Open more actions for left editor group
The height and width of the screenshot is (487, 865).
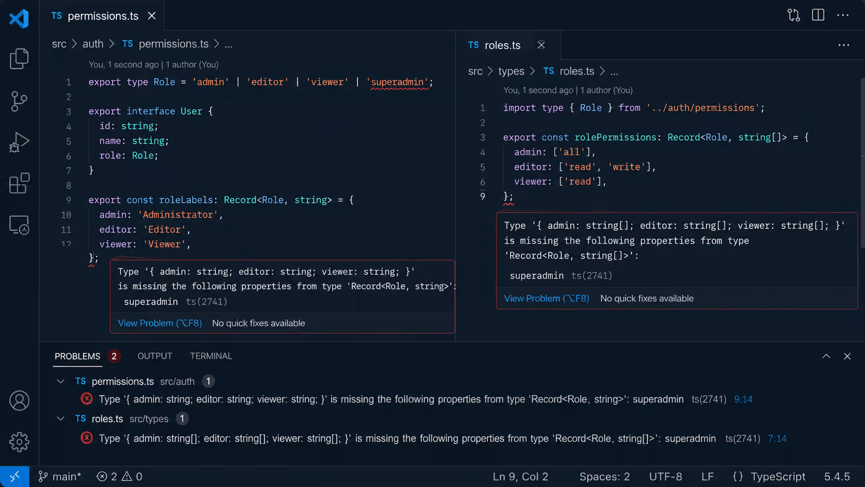click(x=843, y=16)
